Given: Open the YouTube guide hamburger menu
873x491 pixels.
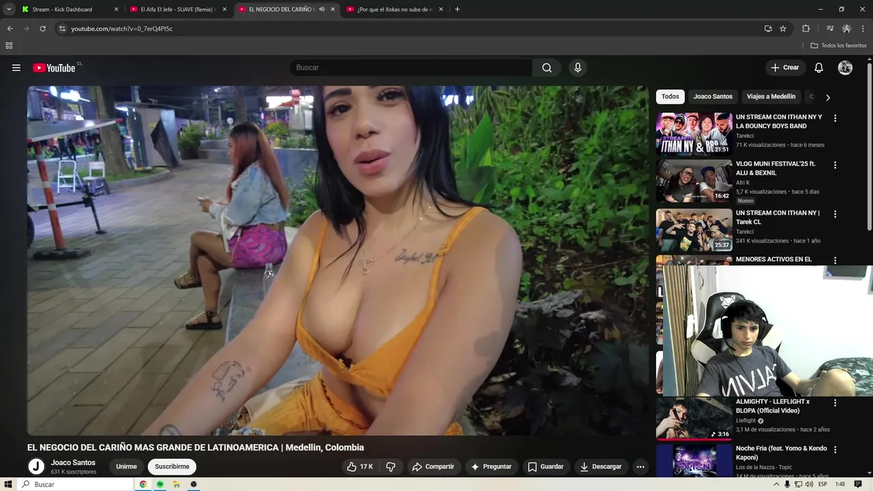Looking at the screenshot, I should pos(16,68).
